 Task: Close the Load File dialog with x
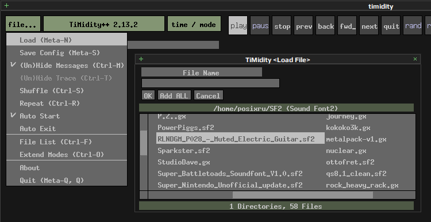click(415, 59)
